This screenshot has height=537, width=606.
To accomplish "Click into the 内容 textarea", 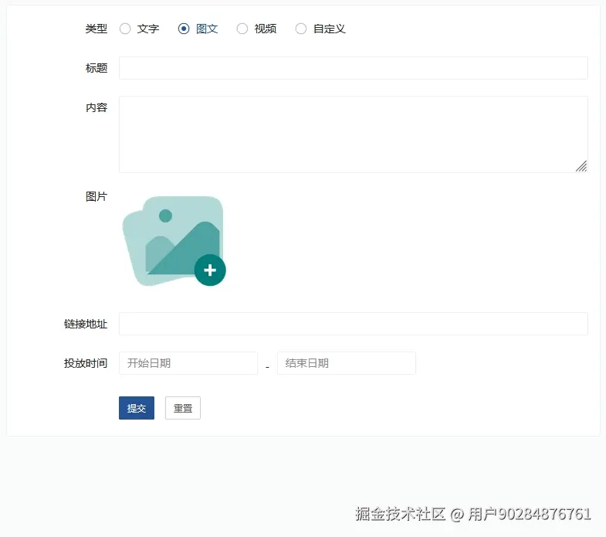I will point(354,134).
